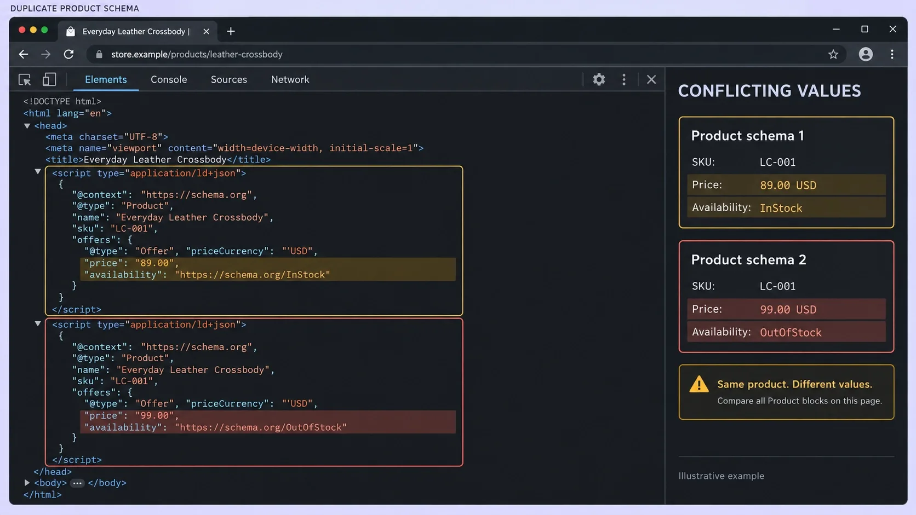
Task: Open the Network tab
Action: [x=290, y=79]
